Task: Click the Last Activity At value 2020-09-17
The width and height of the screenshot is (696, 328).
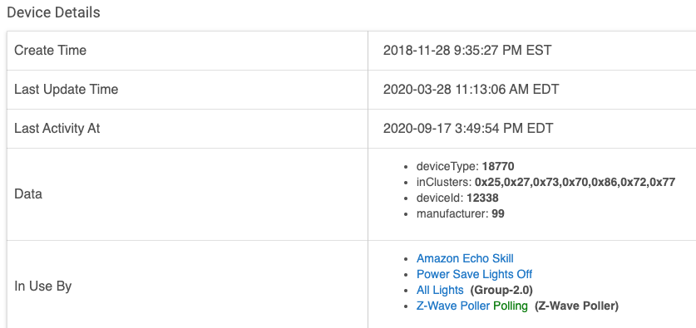Action: [468, 128]
